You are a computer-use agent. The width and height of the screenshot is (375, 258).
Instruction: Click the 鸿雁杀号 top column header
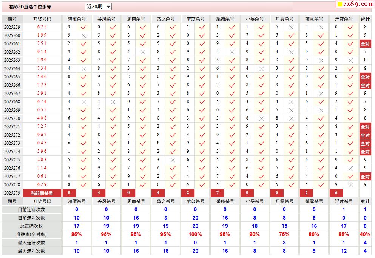click(77, 19)
